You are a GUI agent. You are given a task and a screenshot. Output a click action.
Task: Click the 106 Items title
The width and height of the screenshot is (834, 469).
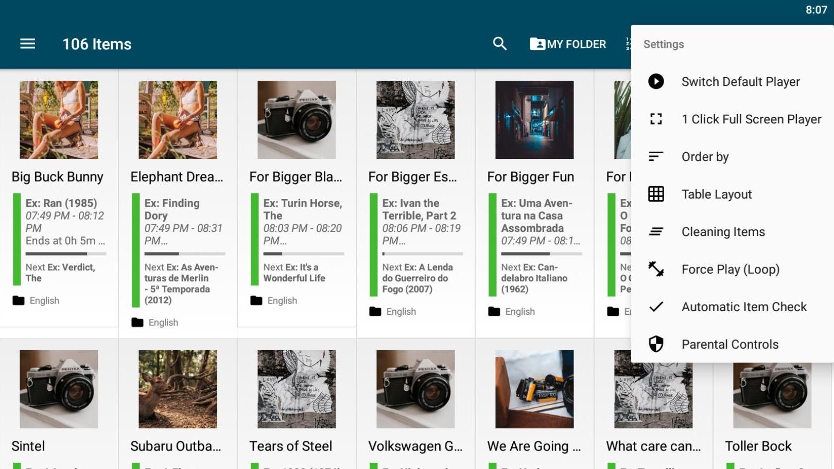(x=97, y=44)
